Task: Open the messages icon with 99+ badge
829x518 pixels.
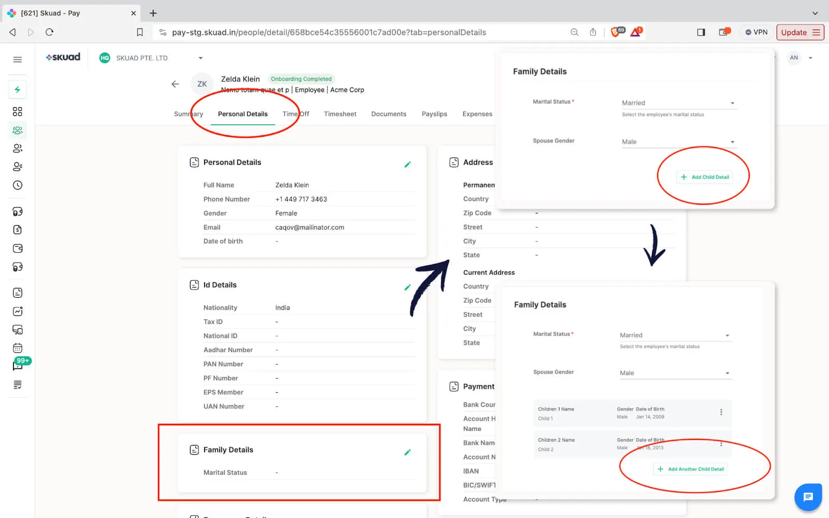Action: [18, 366]
